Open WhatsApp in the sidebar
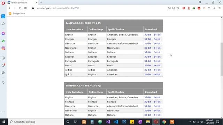 point(3,41)
